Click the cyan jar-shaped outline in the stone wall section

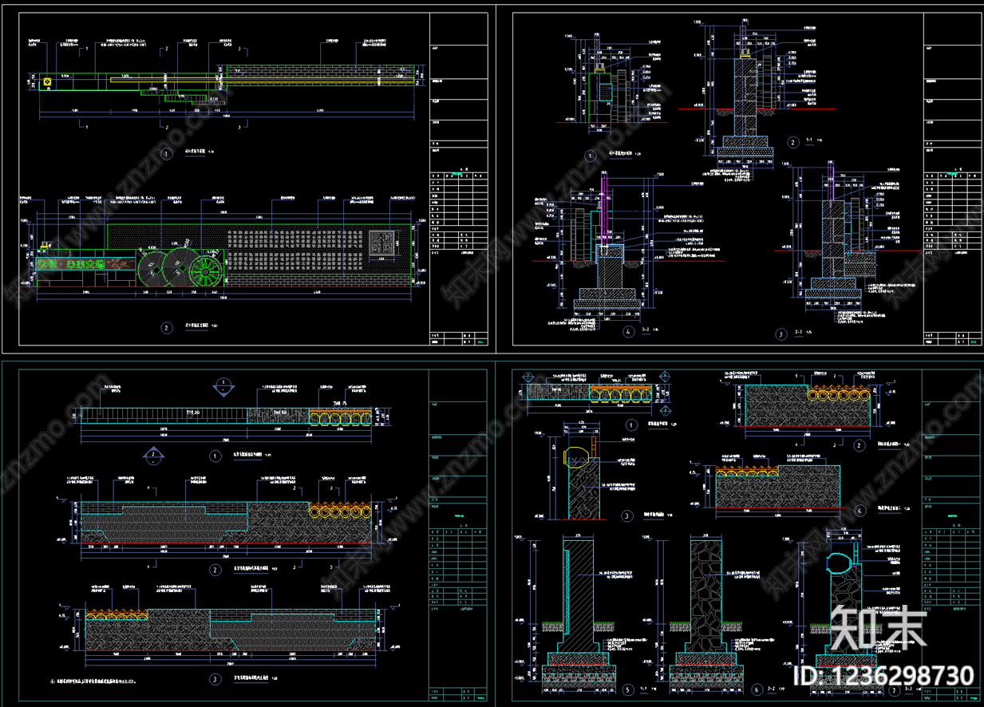pyautogui.click(x=840, y=563)
